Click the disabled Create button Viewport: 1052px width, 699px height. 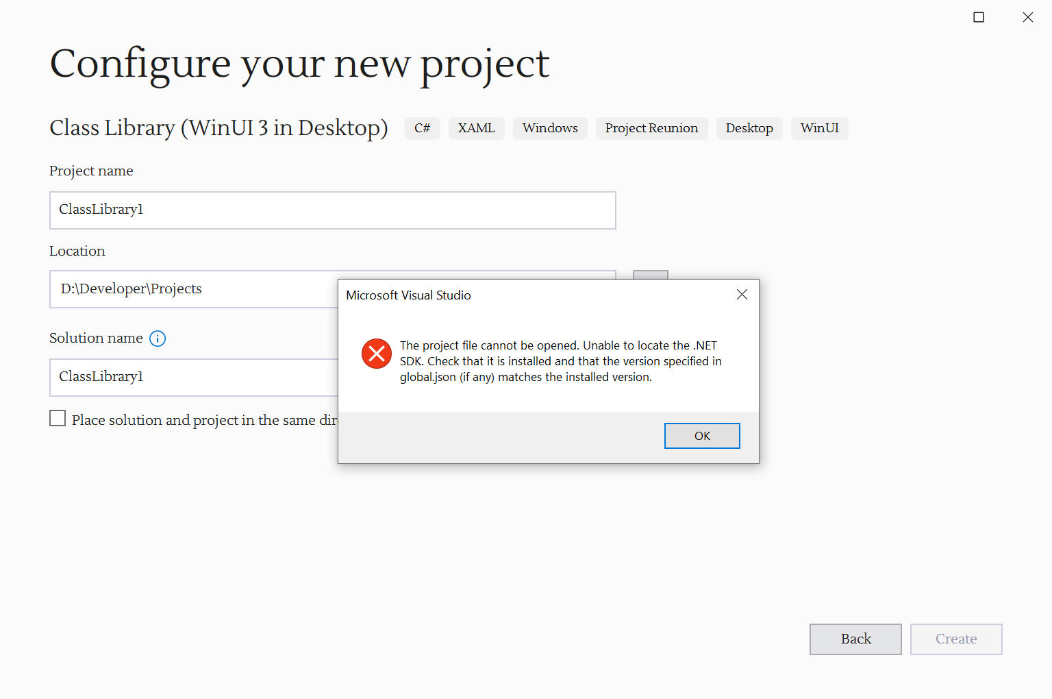tap(955, 639)
